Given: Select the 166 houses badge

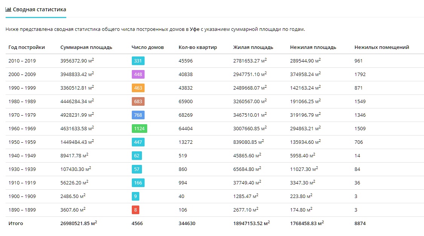Looking at the screenshot, I should tap(138, 183).
